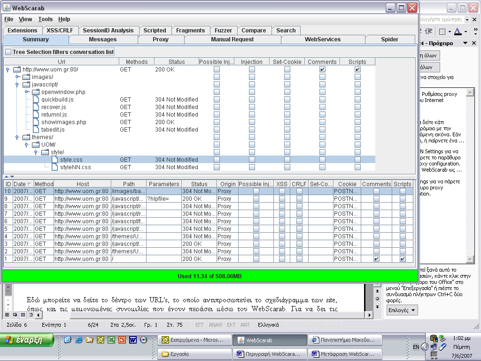
Task: Switch to the SessionID Analysis tab
Action: 109,31
